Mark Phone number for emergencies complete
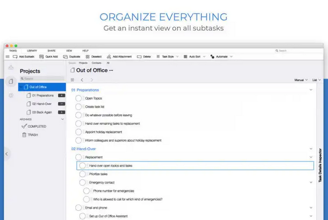The width and height of the screenshot is (328, 220). [86, 191]
